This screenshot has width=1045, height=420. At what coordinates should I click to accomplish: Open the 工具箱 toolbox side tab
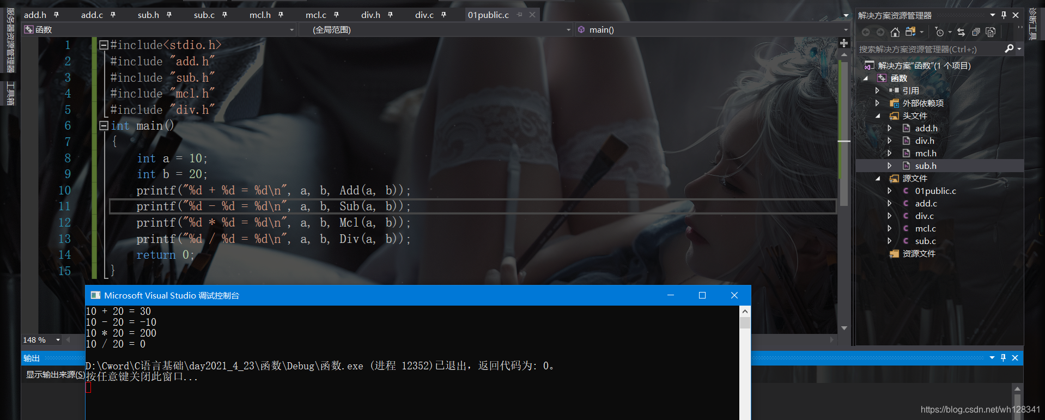(10, 93)
